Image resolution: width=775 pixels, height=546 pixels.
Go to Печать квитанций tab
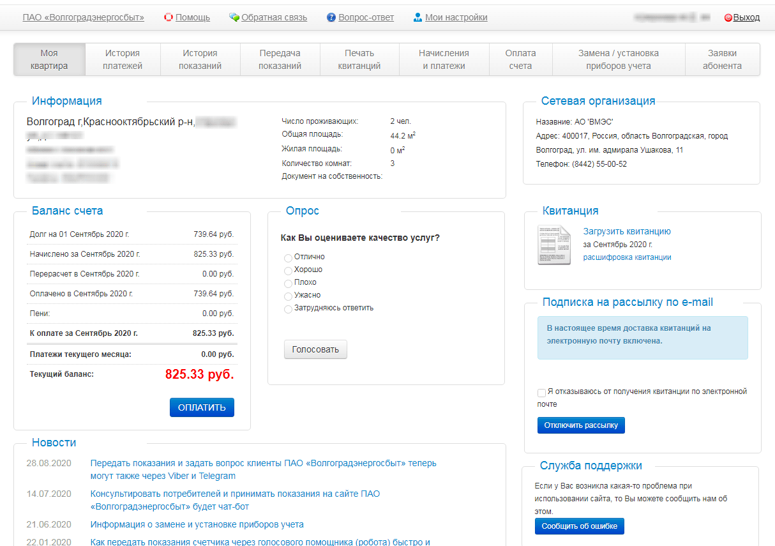click(x=359, y=59)
